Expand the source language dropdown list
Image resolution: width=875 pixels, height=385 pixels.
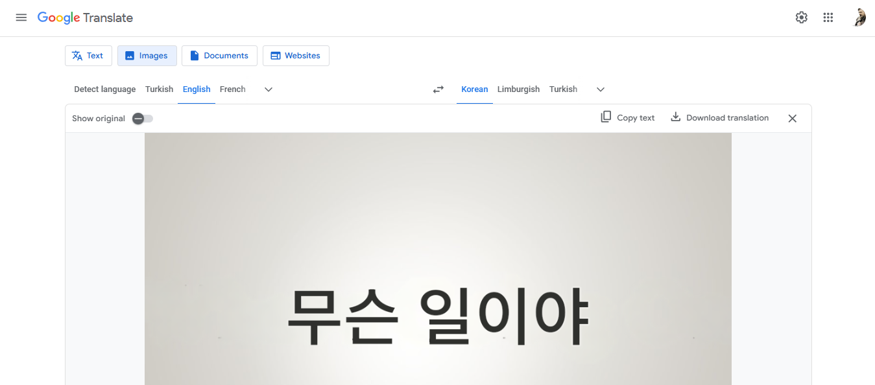[x=268, y=89]
